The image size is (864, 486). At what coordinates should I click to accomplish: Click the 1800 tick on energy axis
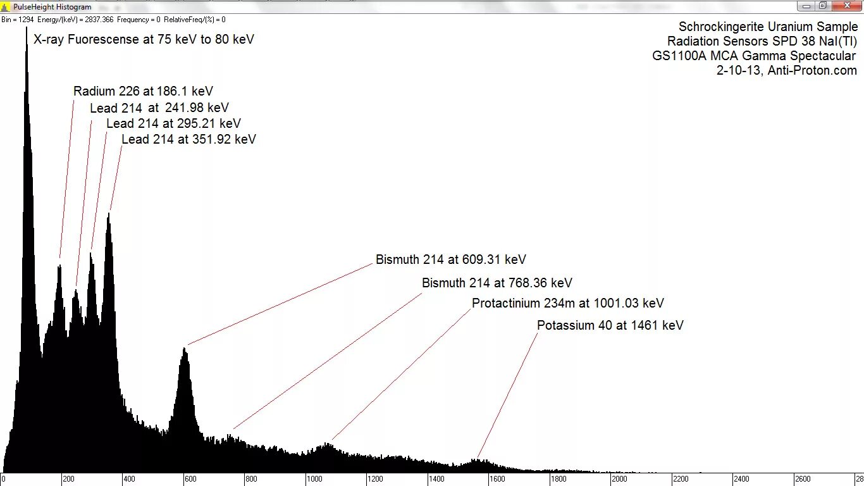click(x=559, y=479)
